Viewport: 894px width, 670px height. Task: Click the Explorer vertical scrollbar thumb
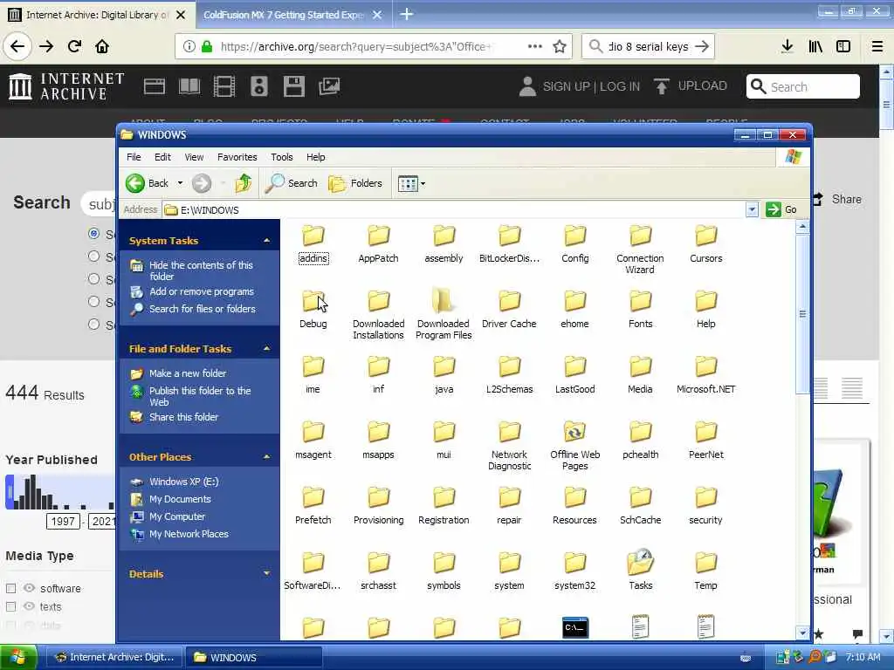[x=802, y=313]
